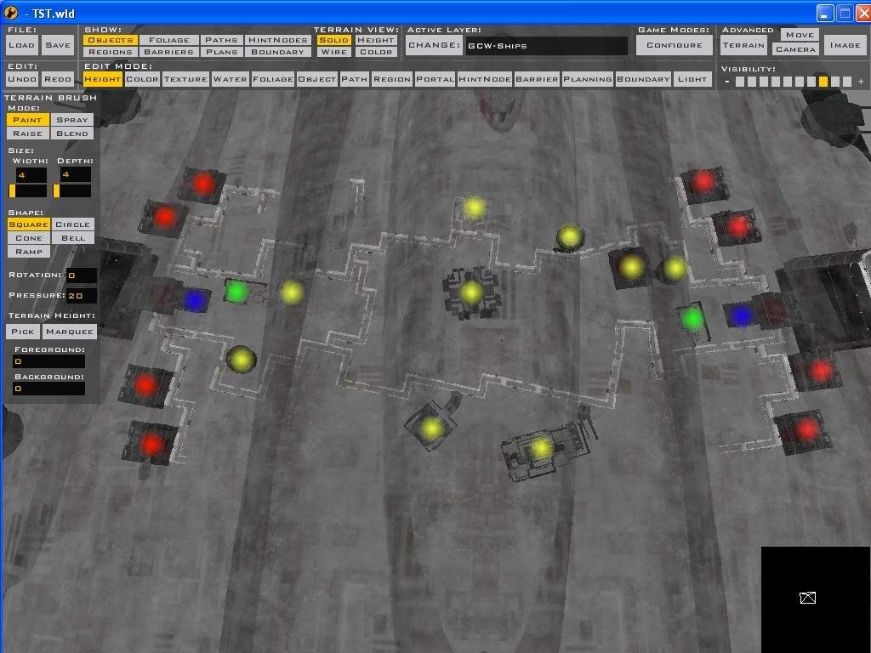Toggle HintNodes display
The image size is (871, 653).
click(x=278, y=40)
